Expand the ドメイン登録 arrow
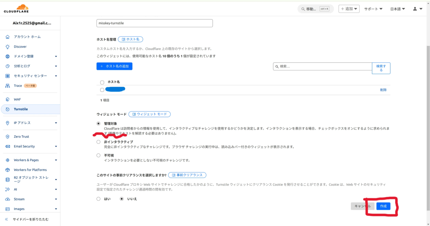The height and width of the screenshot is (226, 430). click(x=56, y=56)
